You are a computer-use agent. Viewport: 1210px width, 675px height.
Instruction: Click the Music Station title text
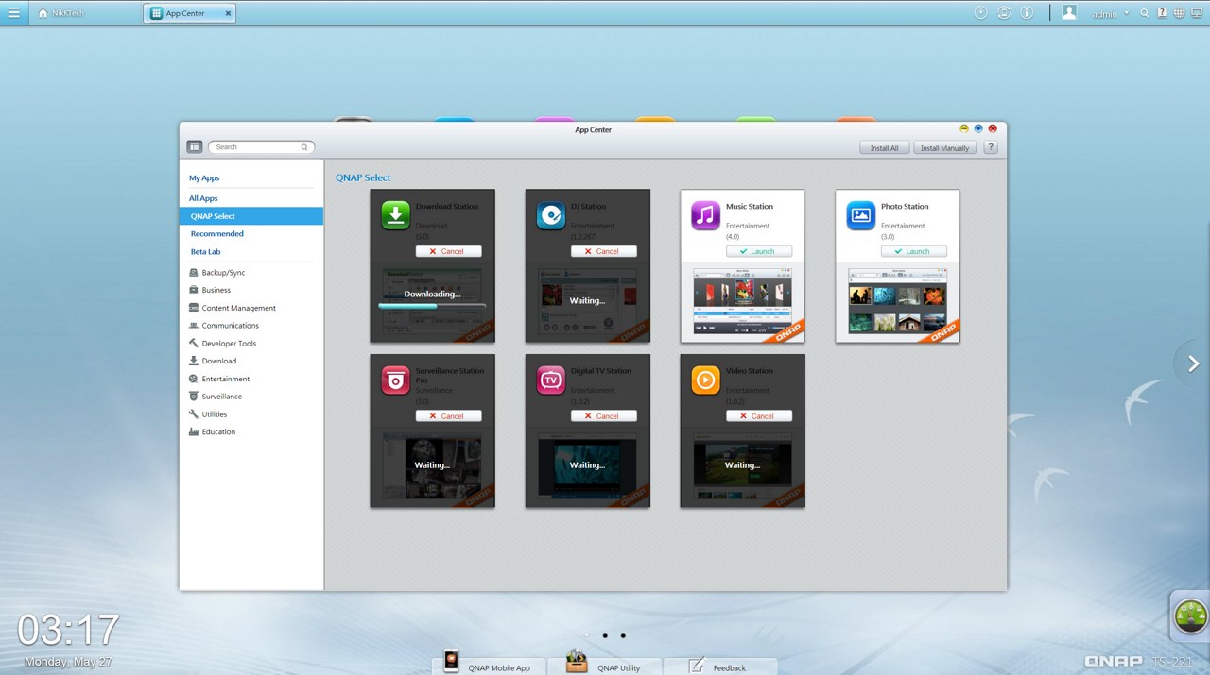(750, 207)
